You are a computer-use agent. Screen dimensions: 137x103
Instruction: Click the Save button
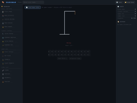click(x=119, y=2)
